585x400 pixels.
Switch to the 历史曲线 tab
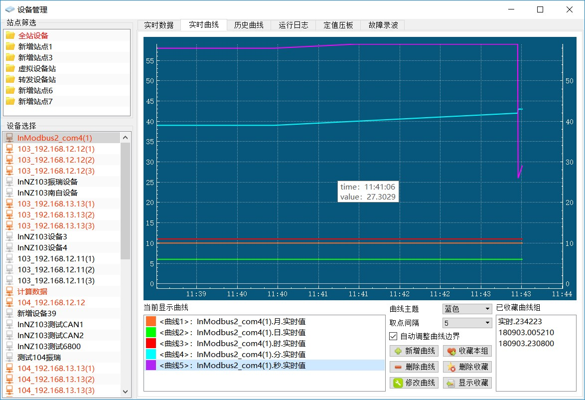point(249,25)
